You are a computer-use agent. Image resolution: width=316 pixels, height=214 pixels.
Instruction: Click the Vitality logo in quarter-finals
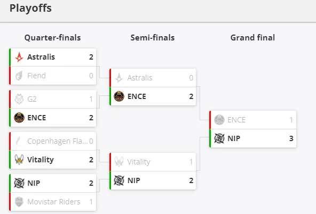coord(19,160)
